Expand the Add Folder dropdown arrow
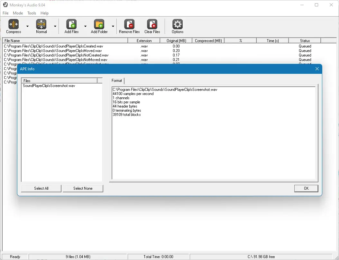 coord(113,26)
